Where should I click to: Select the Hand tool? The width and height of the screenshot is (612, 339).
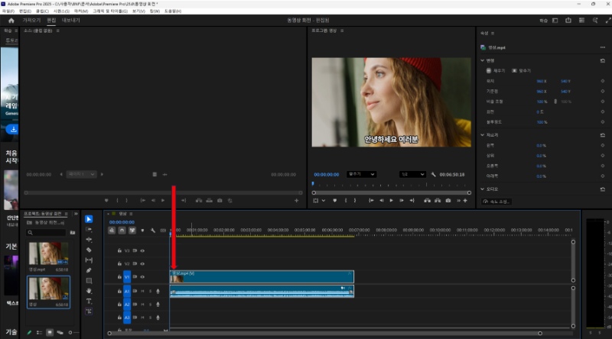pos(89,291)
